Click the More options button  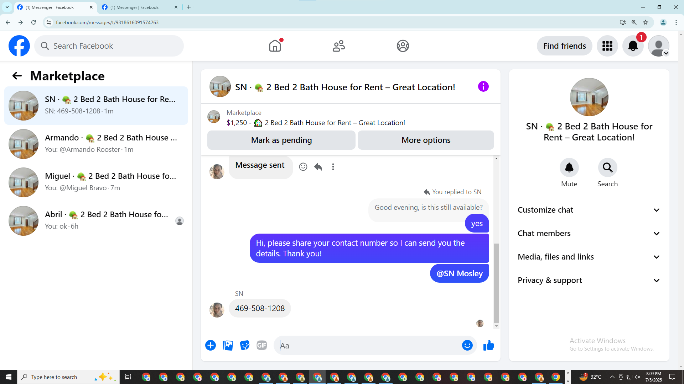426,140
